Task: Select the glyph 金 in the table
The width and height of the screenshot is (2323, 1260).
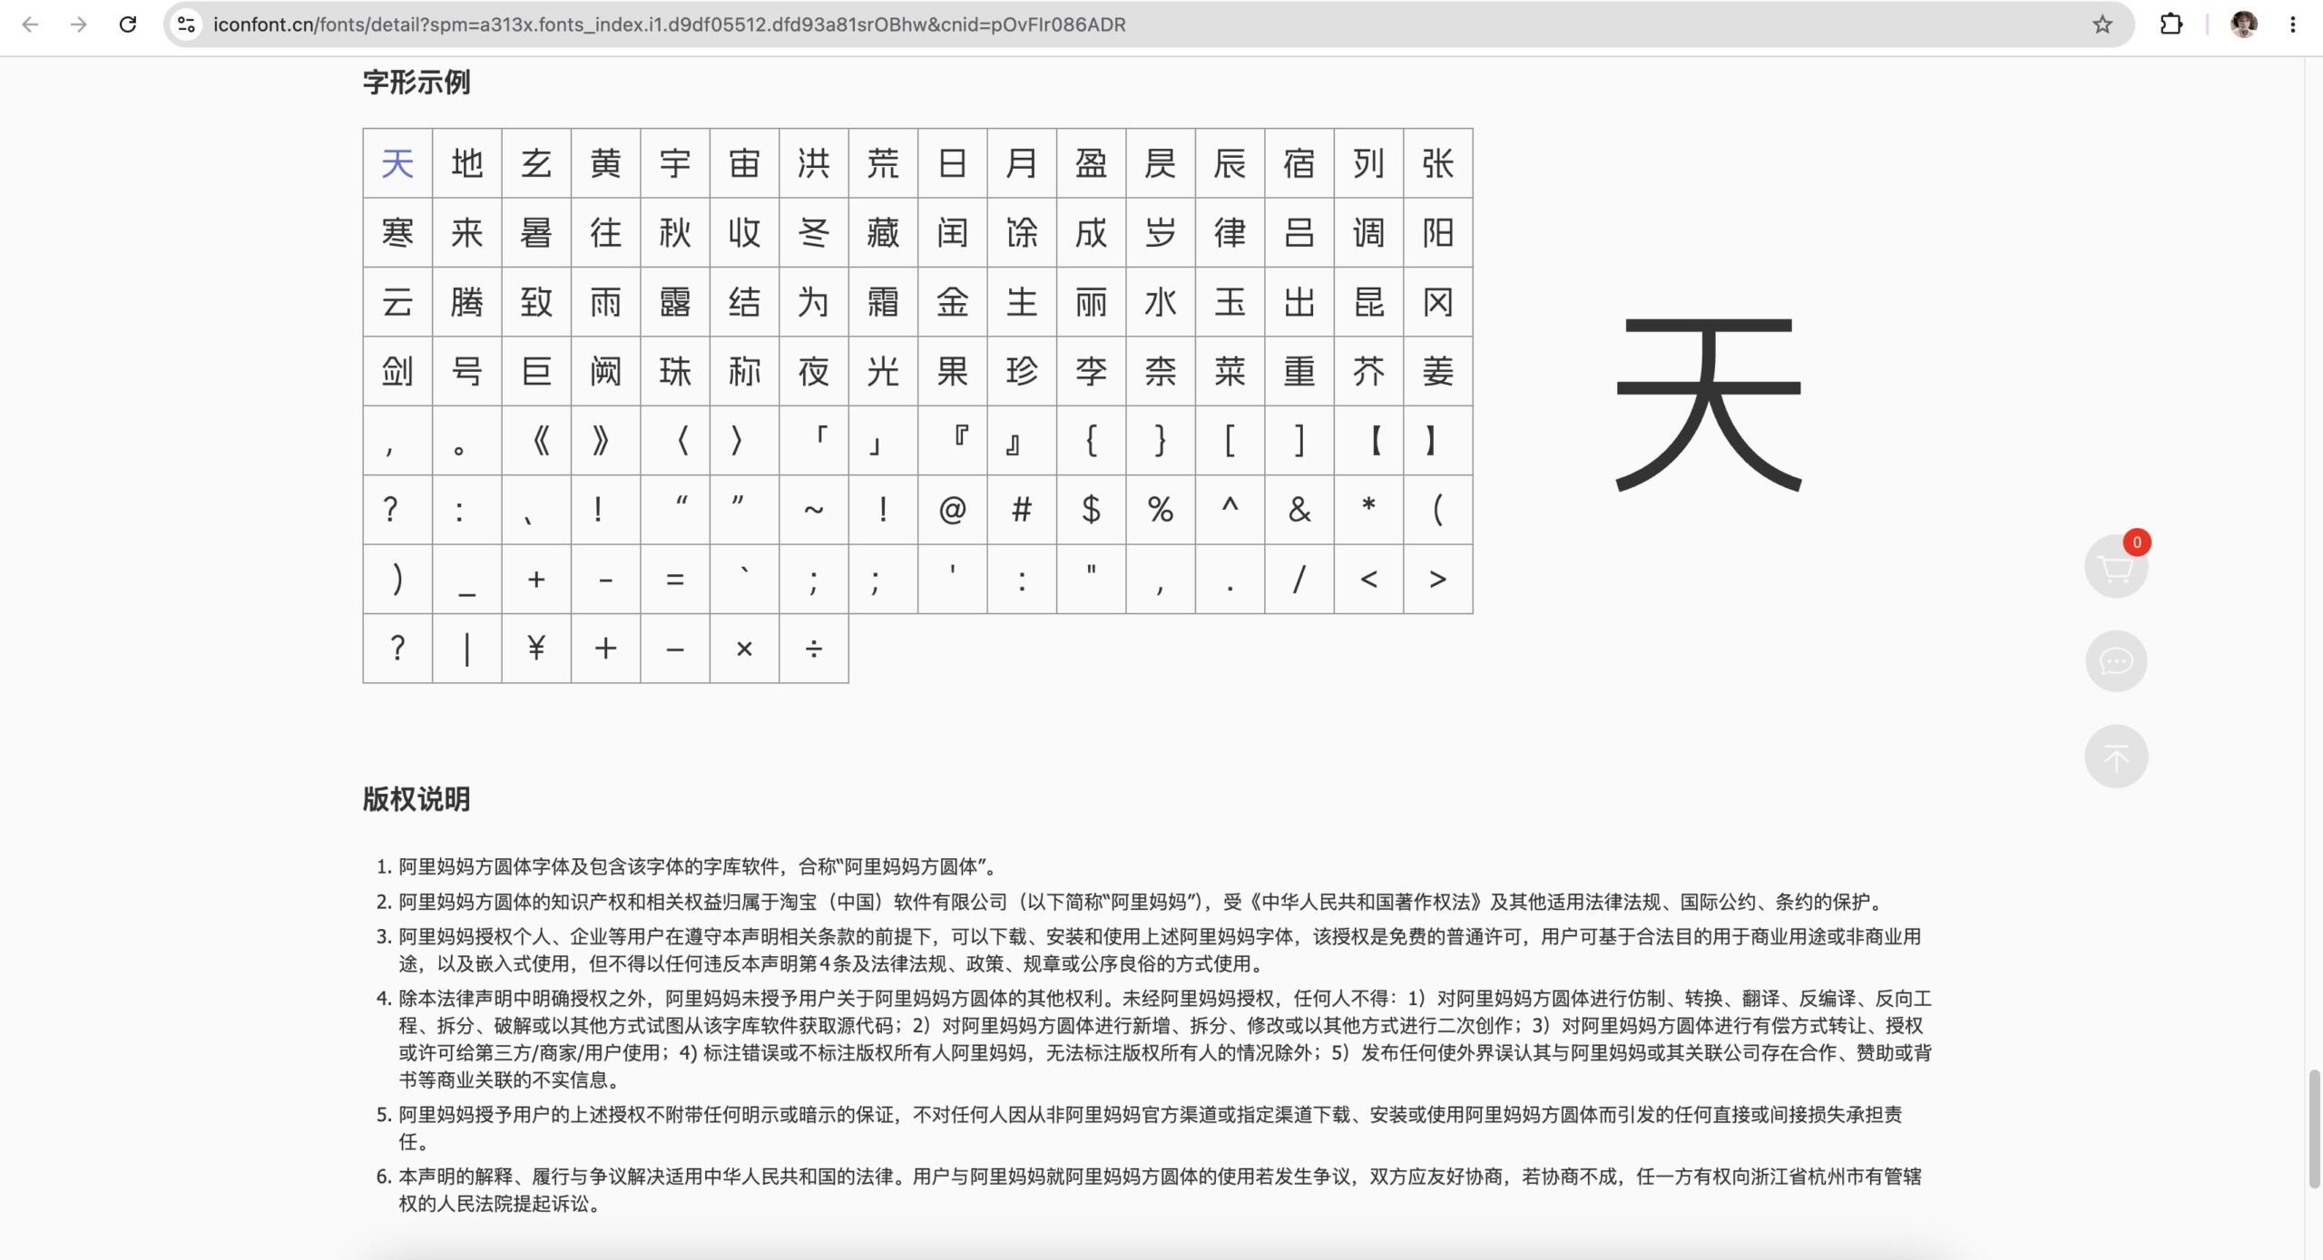Action: click(953, 302)
